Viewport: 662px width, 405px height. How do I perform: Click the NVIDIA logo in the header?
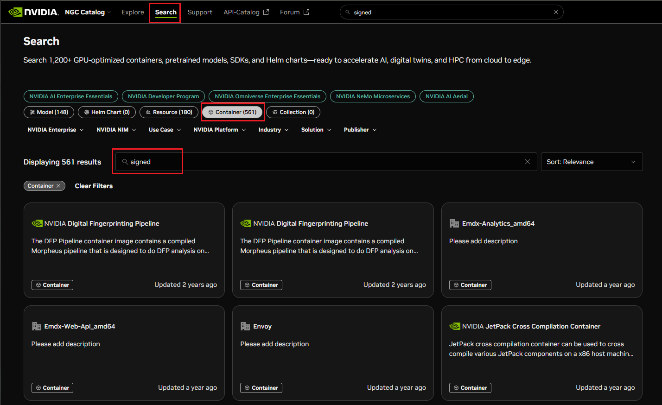coord(33,12)
